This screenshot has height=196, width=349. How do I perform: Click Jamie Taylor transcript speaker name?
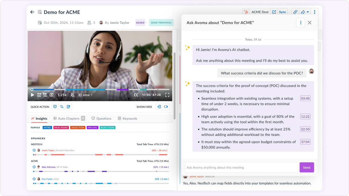click(196, 177)
